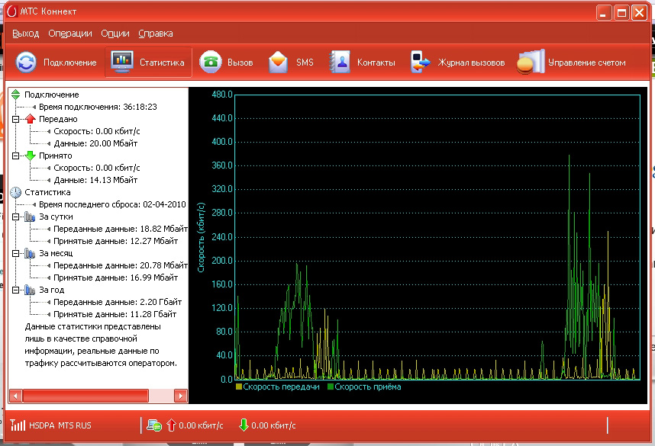Click the network computers icon in status bar
The width and height of the screenshot is (655, 446).
[153, 425]
